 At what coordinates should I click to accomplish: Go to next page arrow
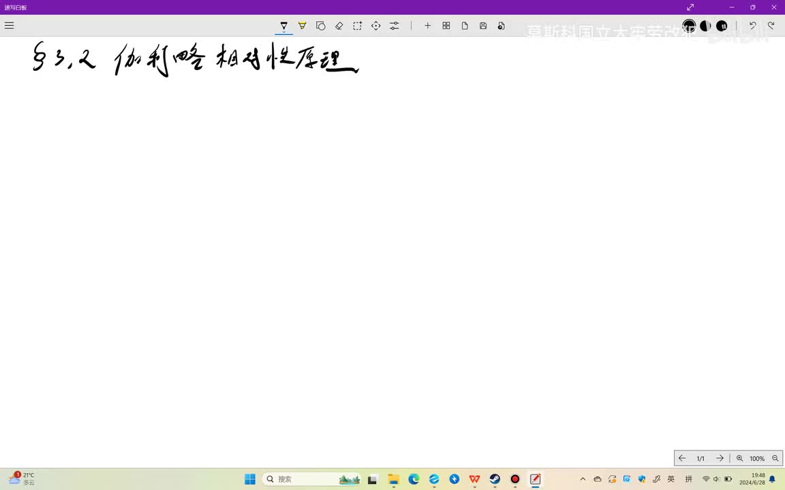point(720,458)
